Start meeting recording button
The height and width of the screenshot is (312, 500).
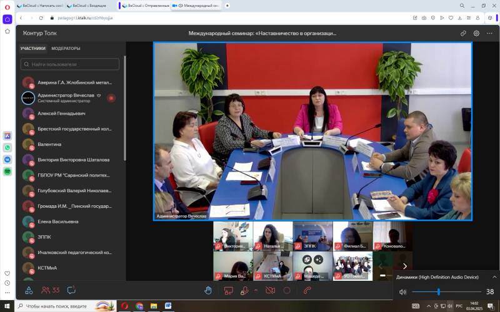click(x=287, y=290)
